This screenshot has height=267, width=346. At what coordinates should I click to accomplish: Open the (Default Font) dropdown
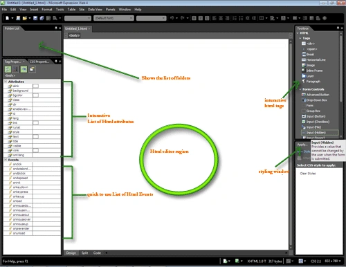click(x=113, y=18)
